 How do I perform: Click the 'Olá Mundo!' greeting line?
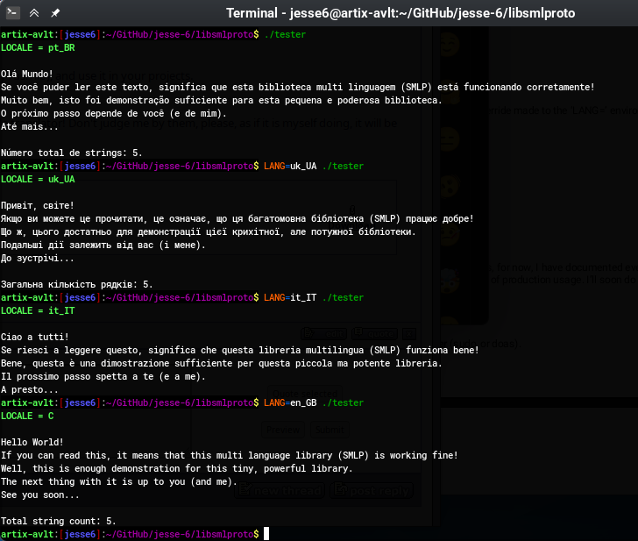(27, 74)
